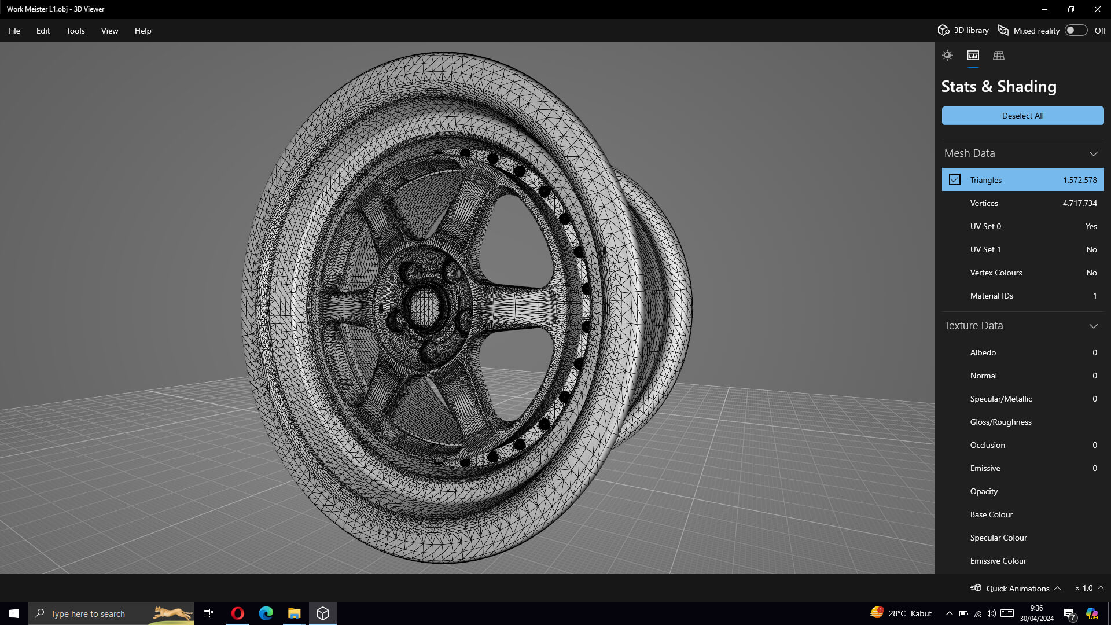The height and width of the screenshot is (625, 1111).
Task: Toggle Mixed reality switch on
Action: [x=1076, y=31]
